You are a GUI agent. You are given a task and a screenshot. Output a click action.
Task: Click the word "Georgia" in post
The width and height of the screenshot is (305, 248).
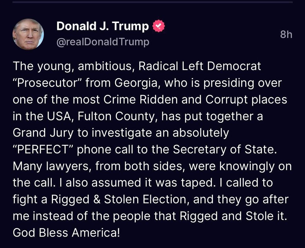coord(136,83)
